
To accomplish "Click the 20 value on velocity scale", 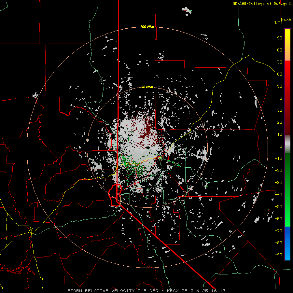I will click(280, 122).
